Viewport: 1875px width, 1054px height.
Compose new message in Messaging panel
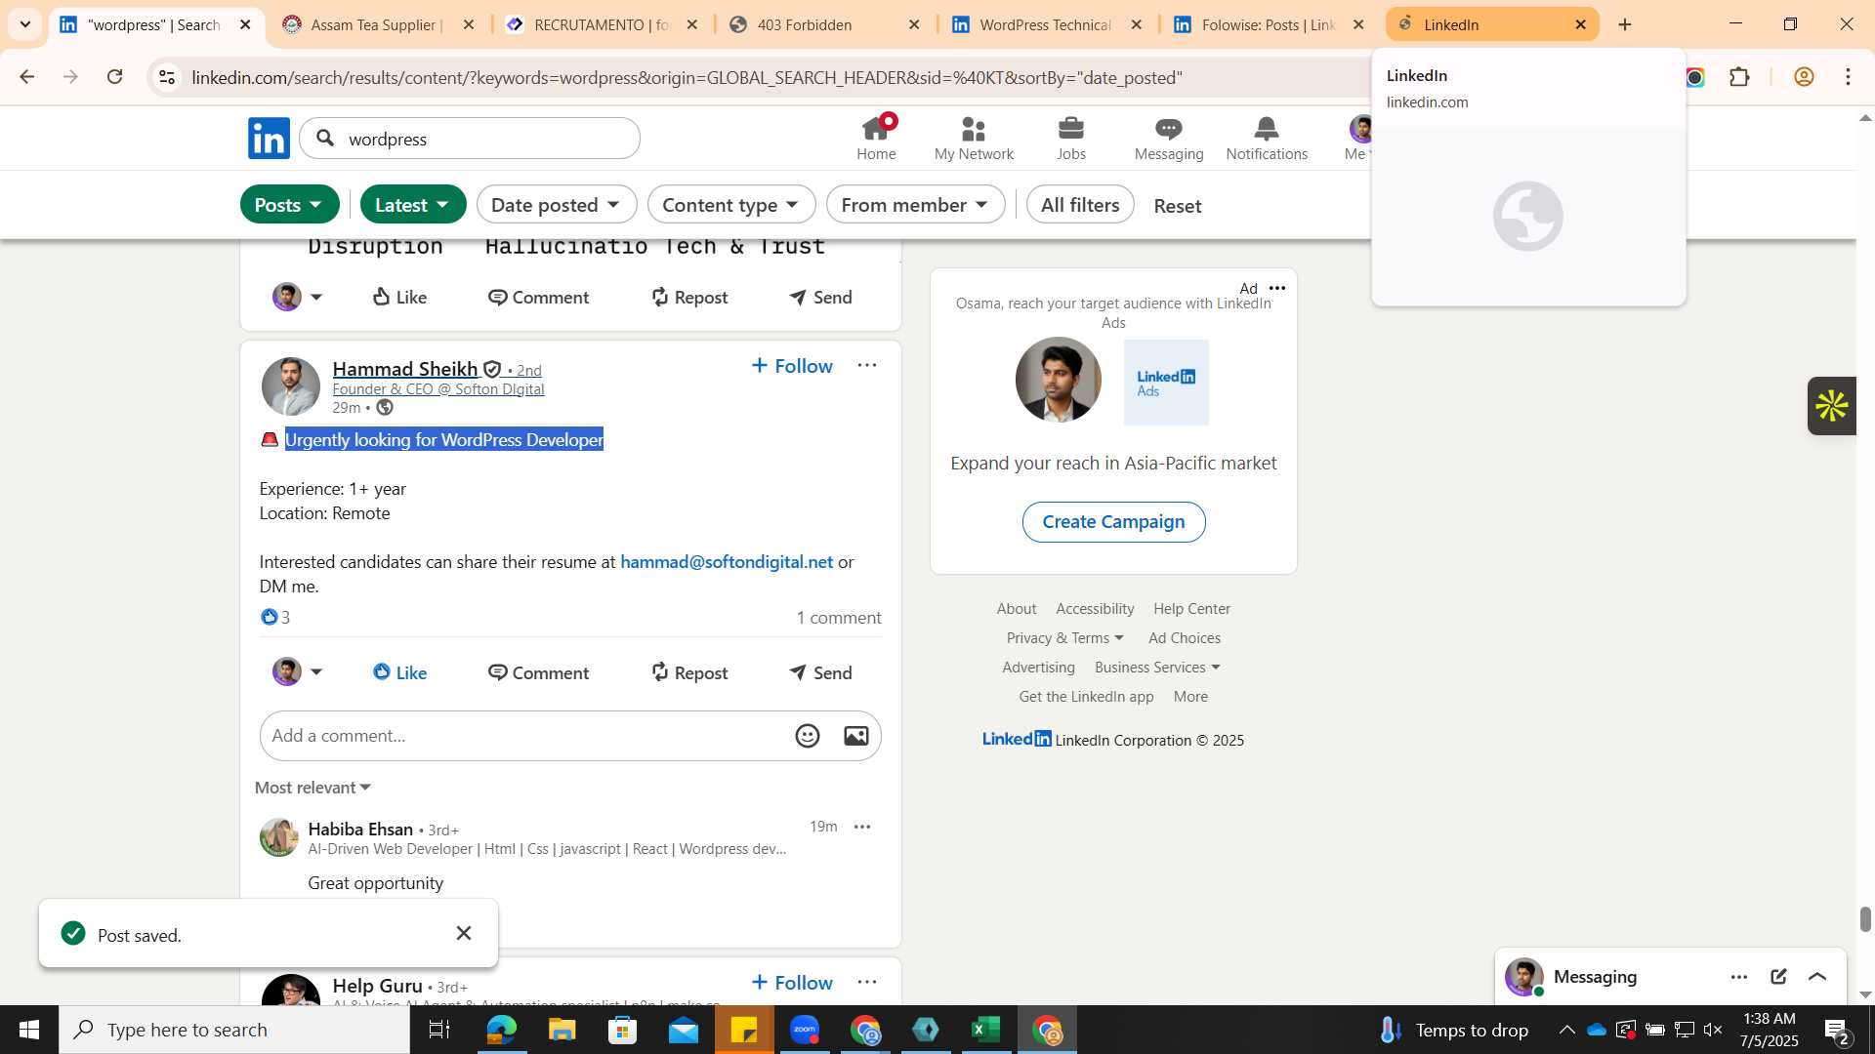(x=1778, y=977)
